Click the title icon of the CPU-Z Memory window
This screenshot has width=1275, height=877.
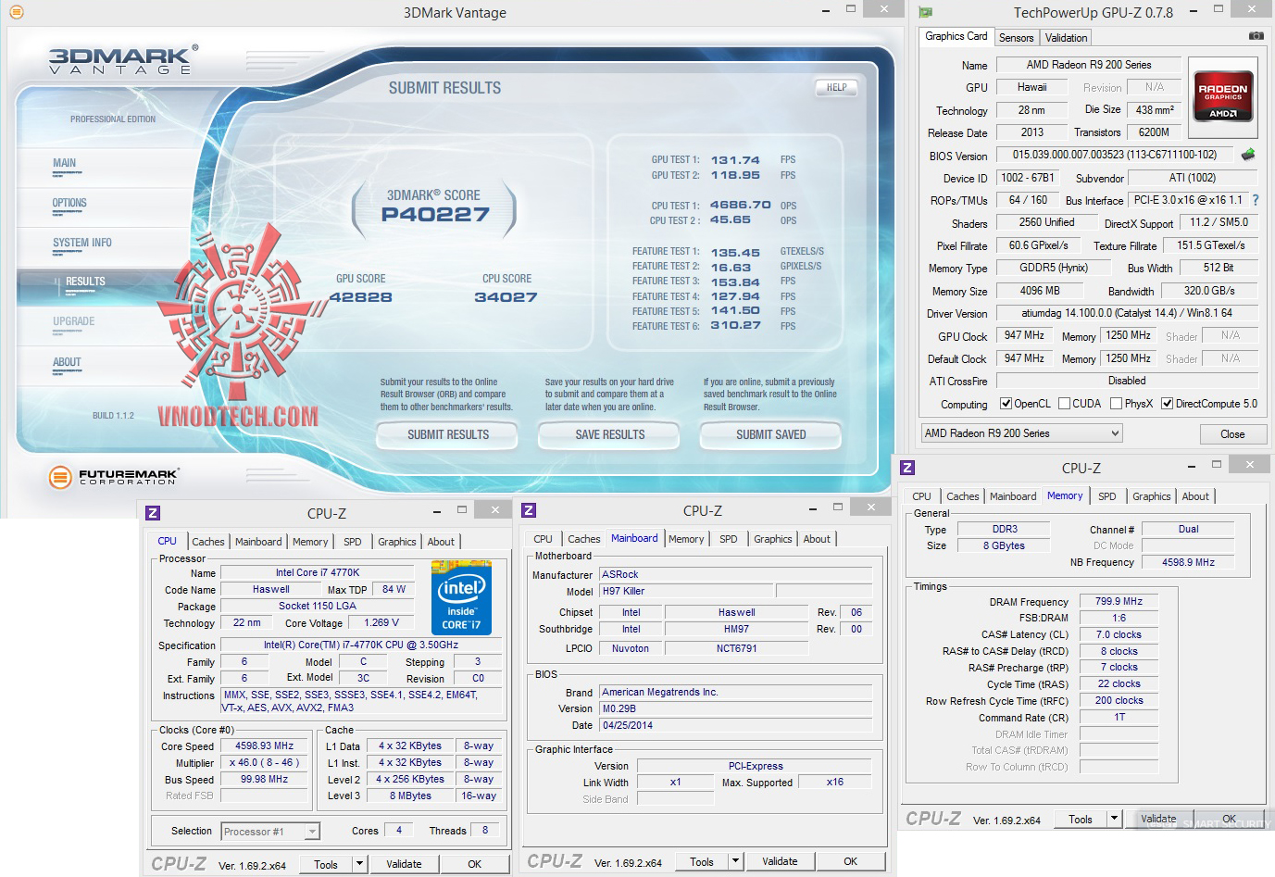(907, 468)
